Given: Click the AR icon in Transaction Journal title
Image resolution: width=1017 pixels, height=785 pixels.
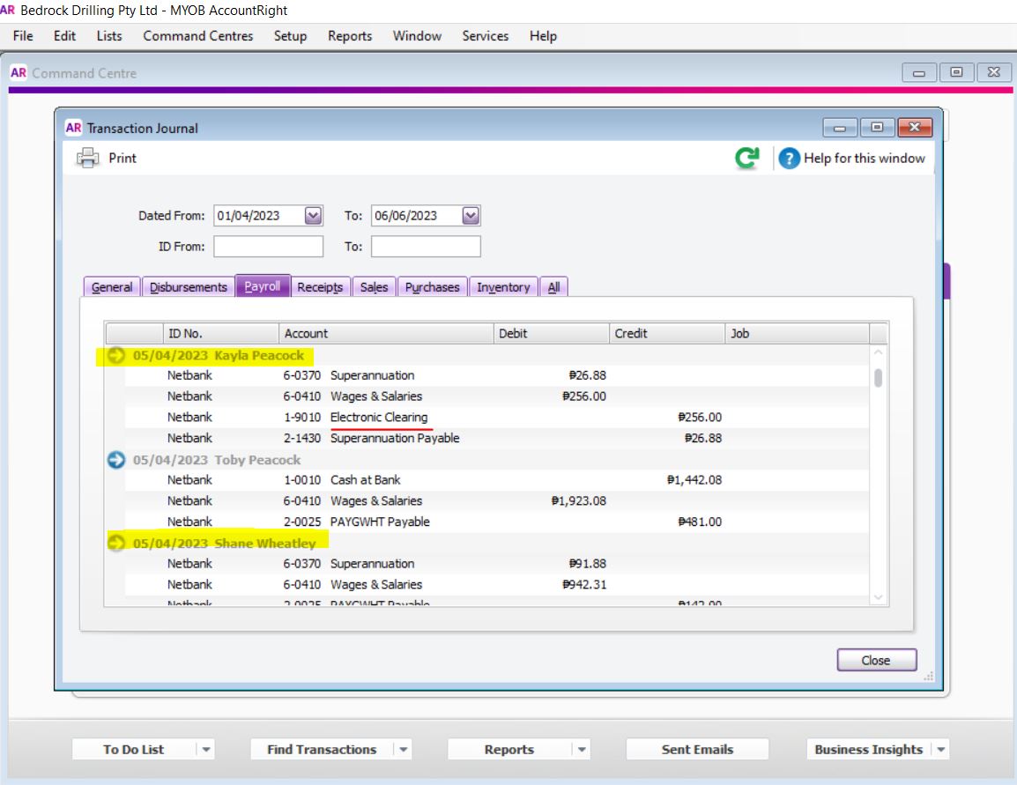Looking at the screenshot, I should point(73,128).
